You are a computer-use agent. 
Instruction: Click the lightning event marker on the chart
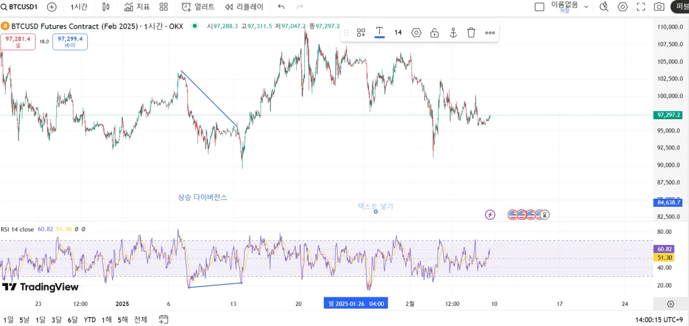(x=490, y=215)
